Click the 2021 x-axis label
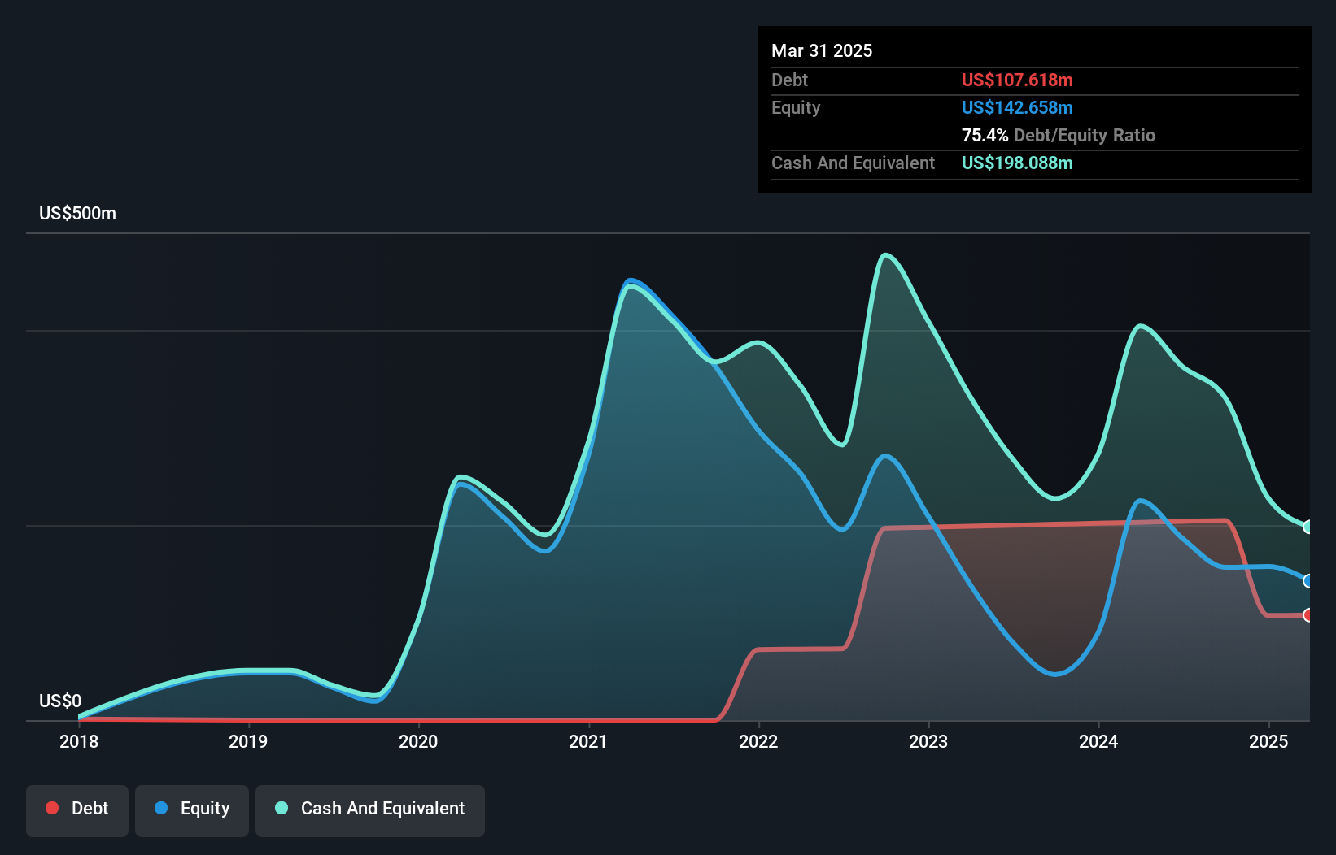This screenshot has width=1336, height=855. 588,741
